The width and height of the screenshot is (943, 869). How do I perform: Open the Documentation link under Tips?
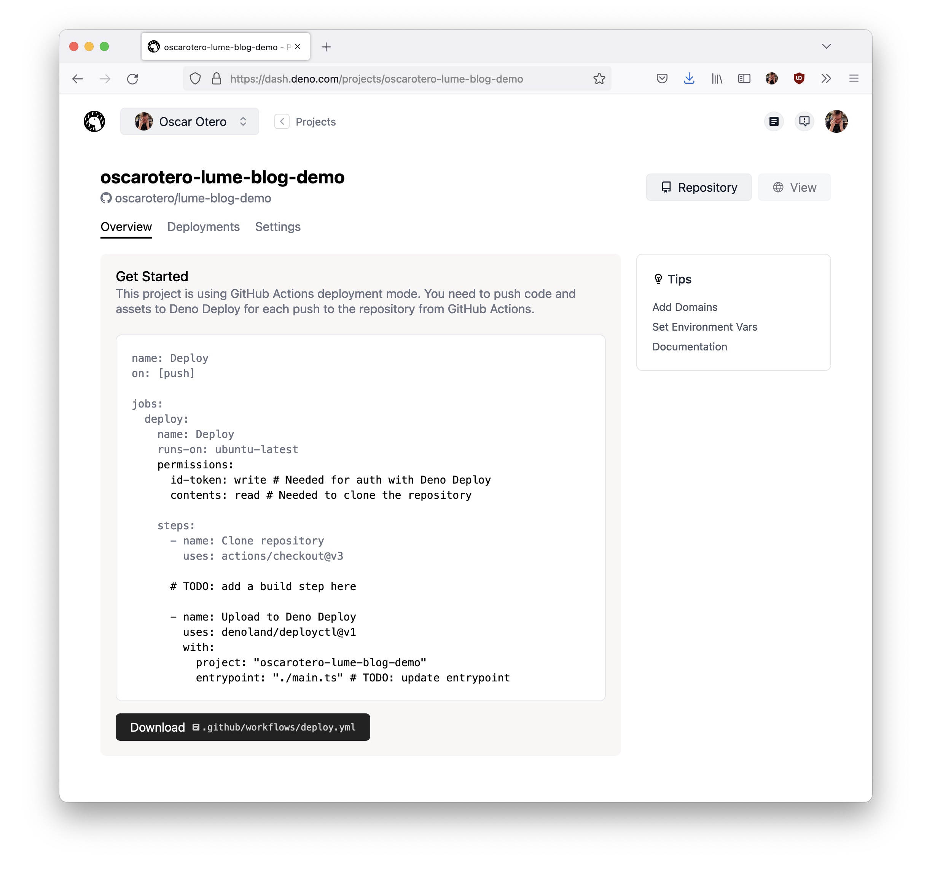[x=690, y=347]
